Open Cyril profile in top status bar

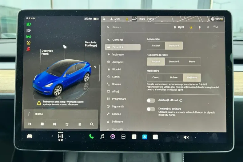click(x=115, y=19)
